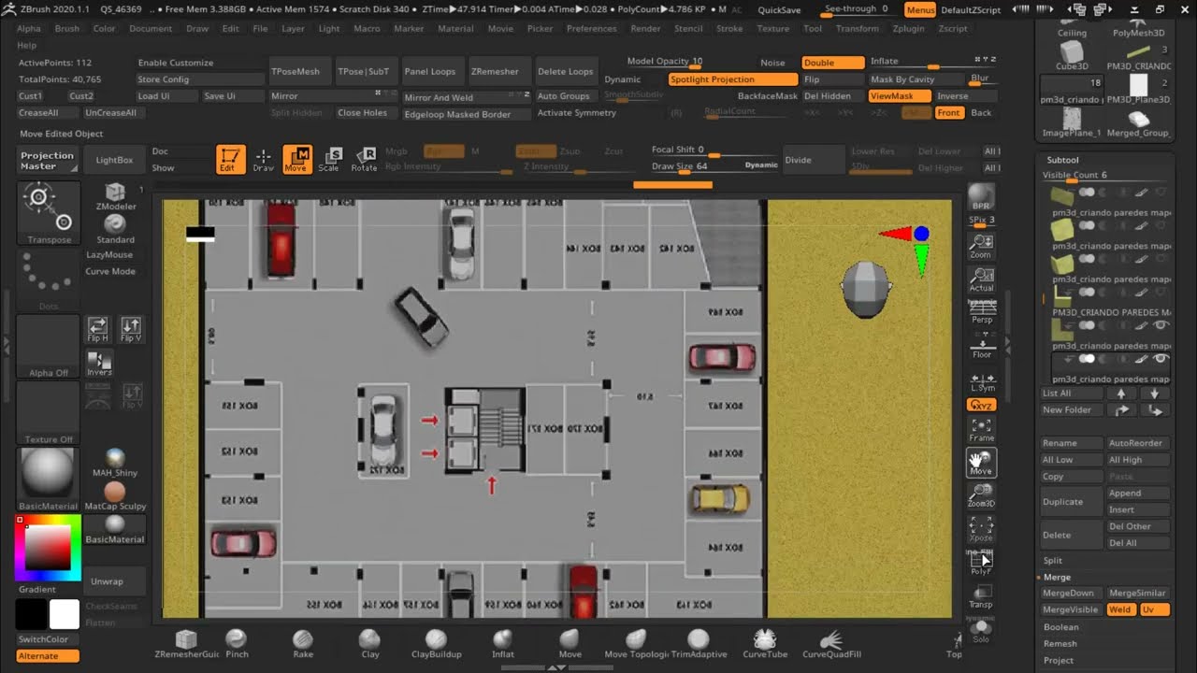This screenshot has height=673, width=1197.
Task: Open LightBox
Action: (x=114, y=160)
